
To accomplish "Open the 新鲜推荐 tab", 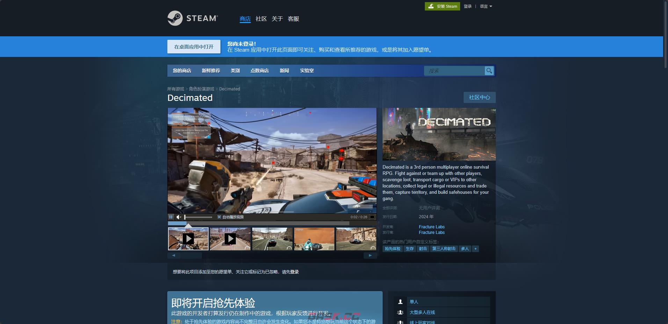I will point(211,71).
